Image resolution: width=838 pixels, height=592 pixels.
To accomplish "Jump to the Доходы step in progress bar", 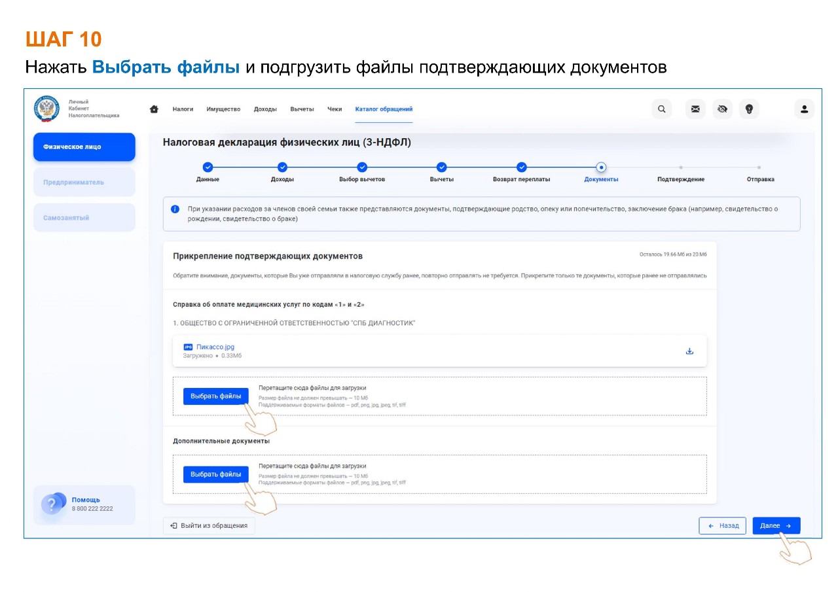I will tap(282, 167).
